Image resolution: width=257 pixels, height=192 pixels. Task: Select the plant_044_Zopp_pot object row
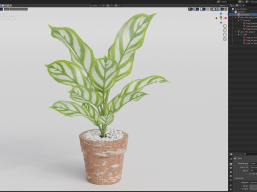(x=243, y=32)
